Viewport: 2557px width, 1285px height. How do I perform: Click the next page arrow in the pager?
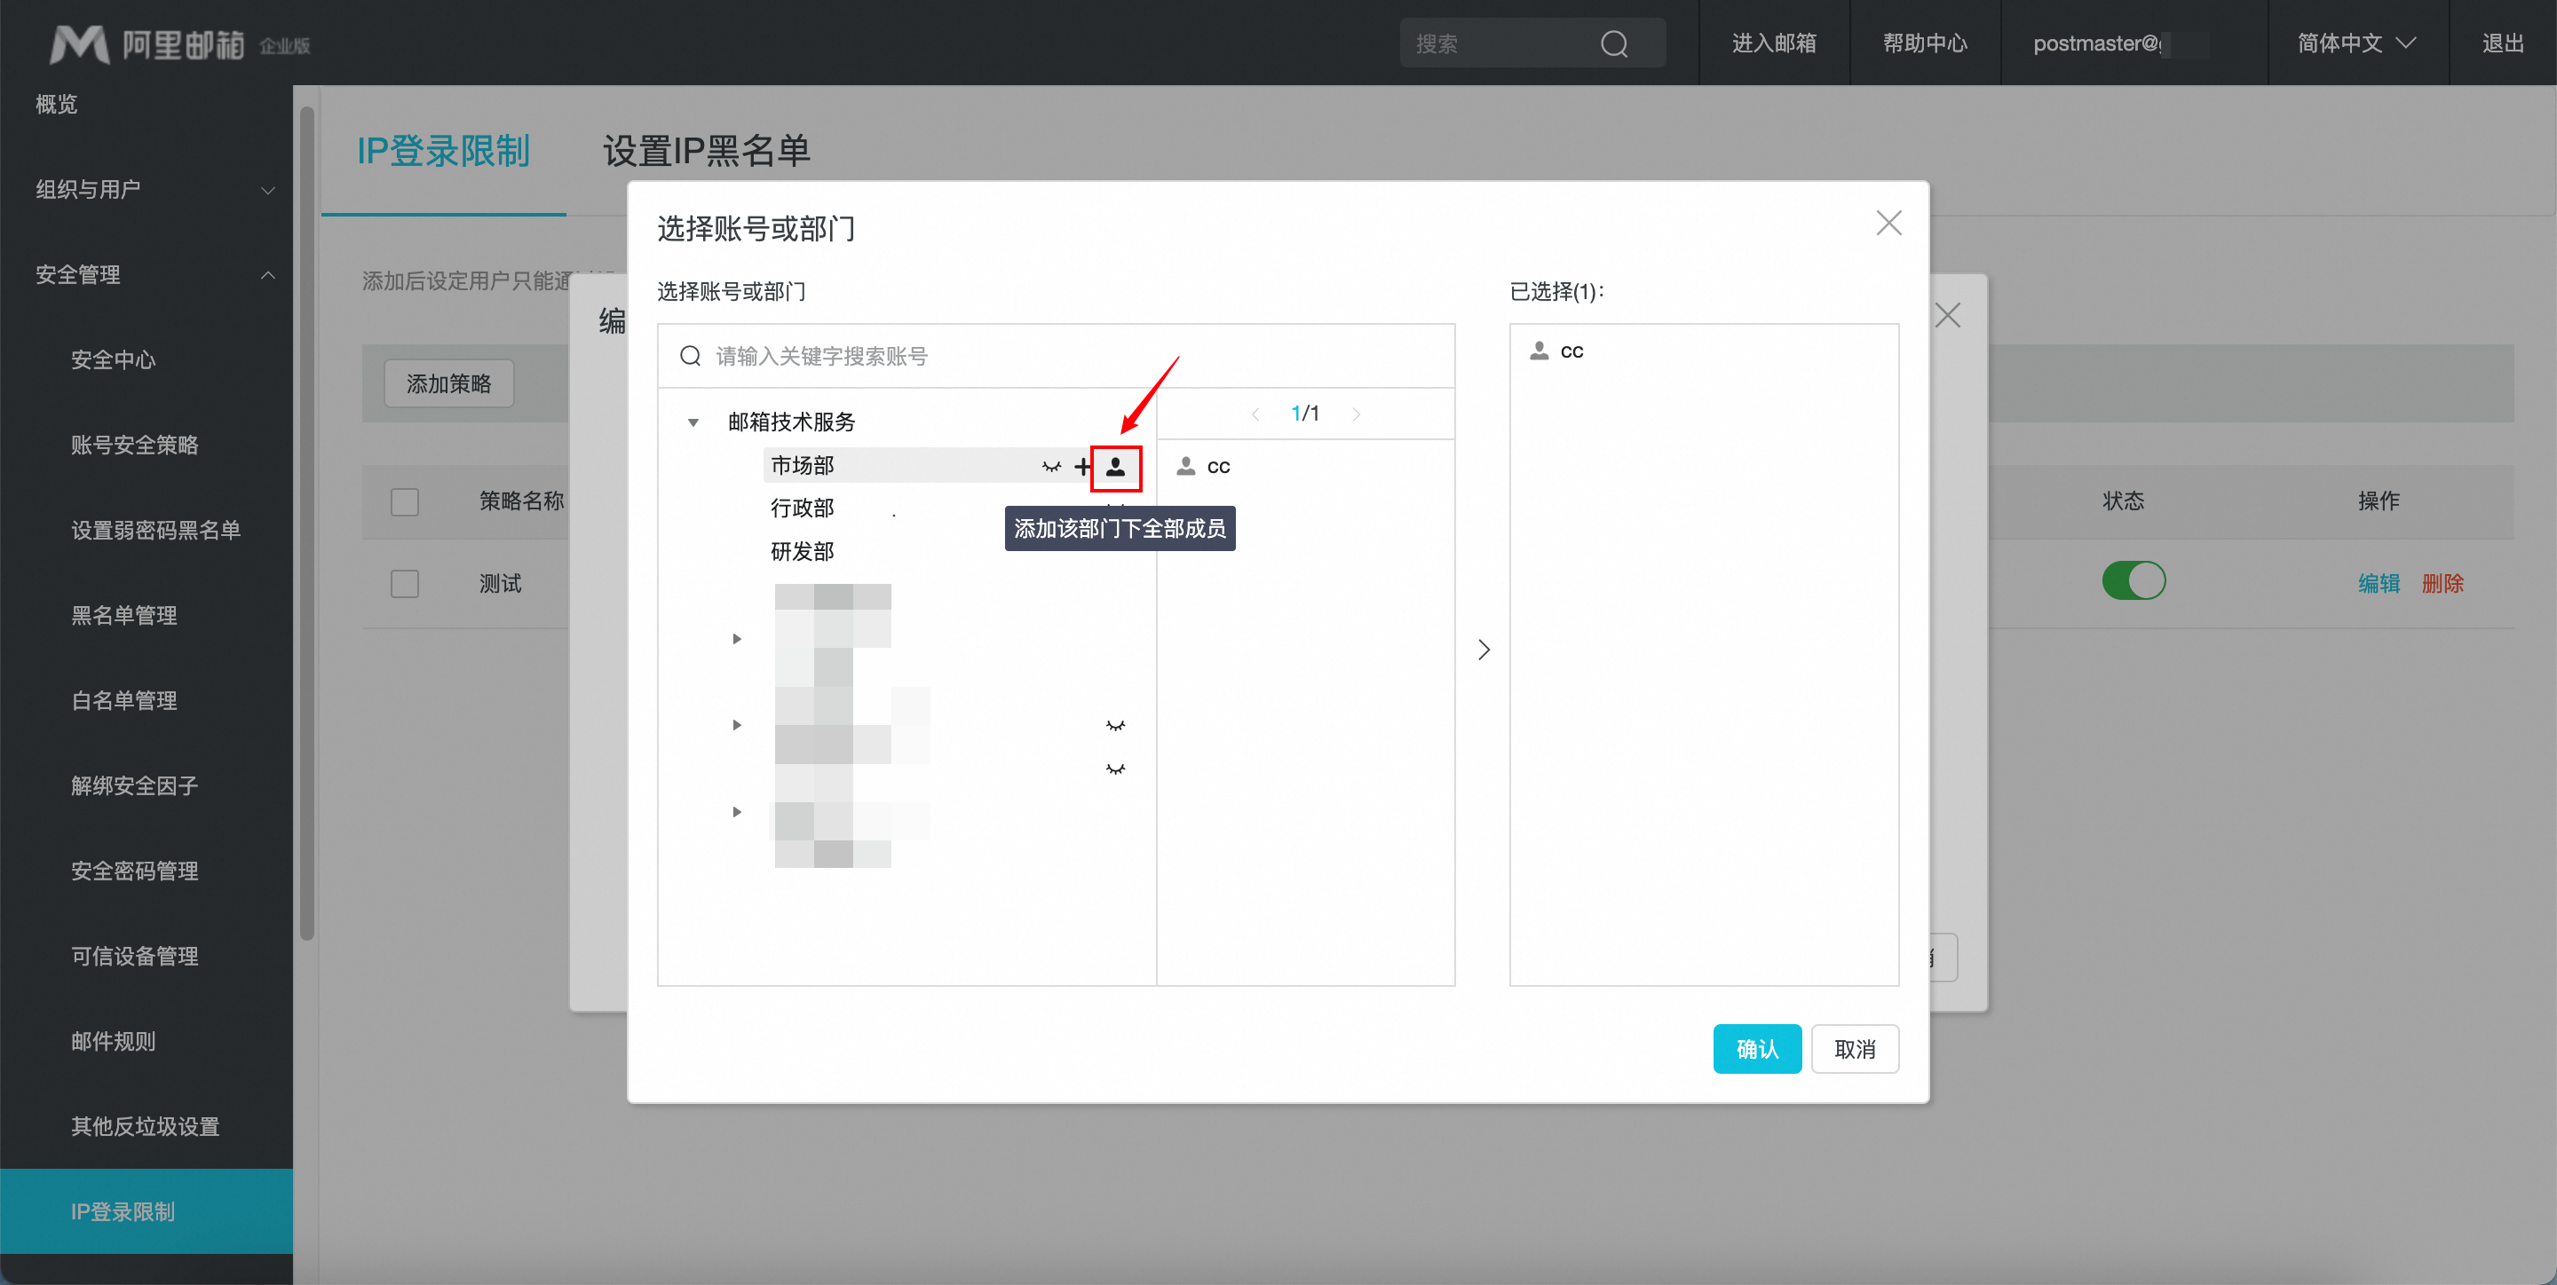[x=1356, y=414]
